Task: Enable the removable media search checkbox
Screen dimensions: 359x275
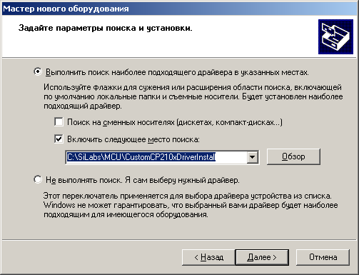Action: (x=59, y=122)
